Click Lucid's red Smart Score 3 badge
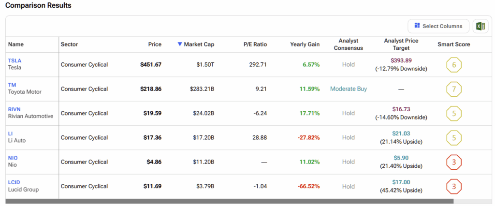 (x=454, y=186)
